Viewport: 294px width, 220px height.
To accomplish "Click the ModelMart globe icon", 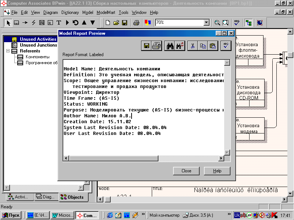I will tap(260, 23).
